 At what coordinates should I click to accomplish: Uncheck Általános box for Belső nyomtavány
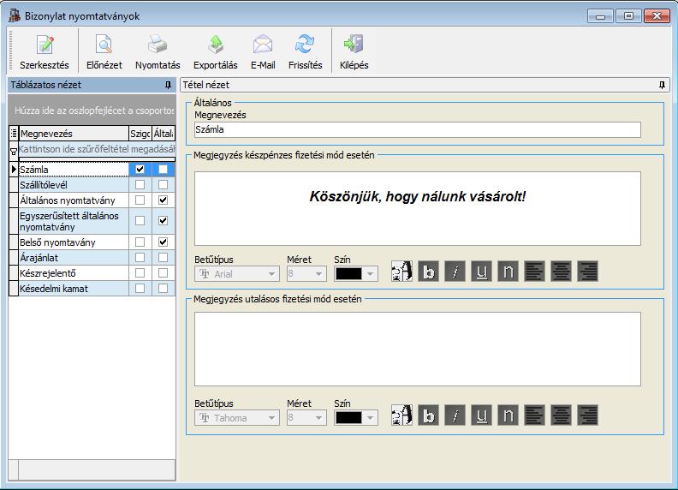click(163, 242)
